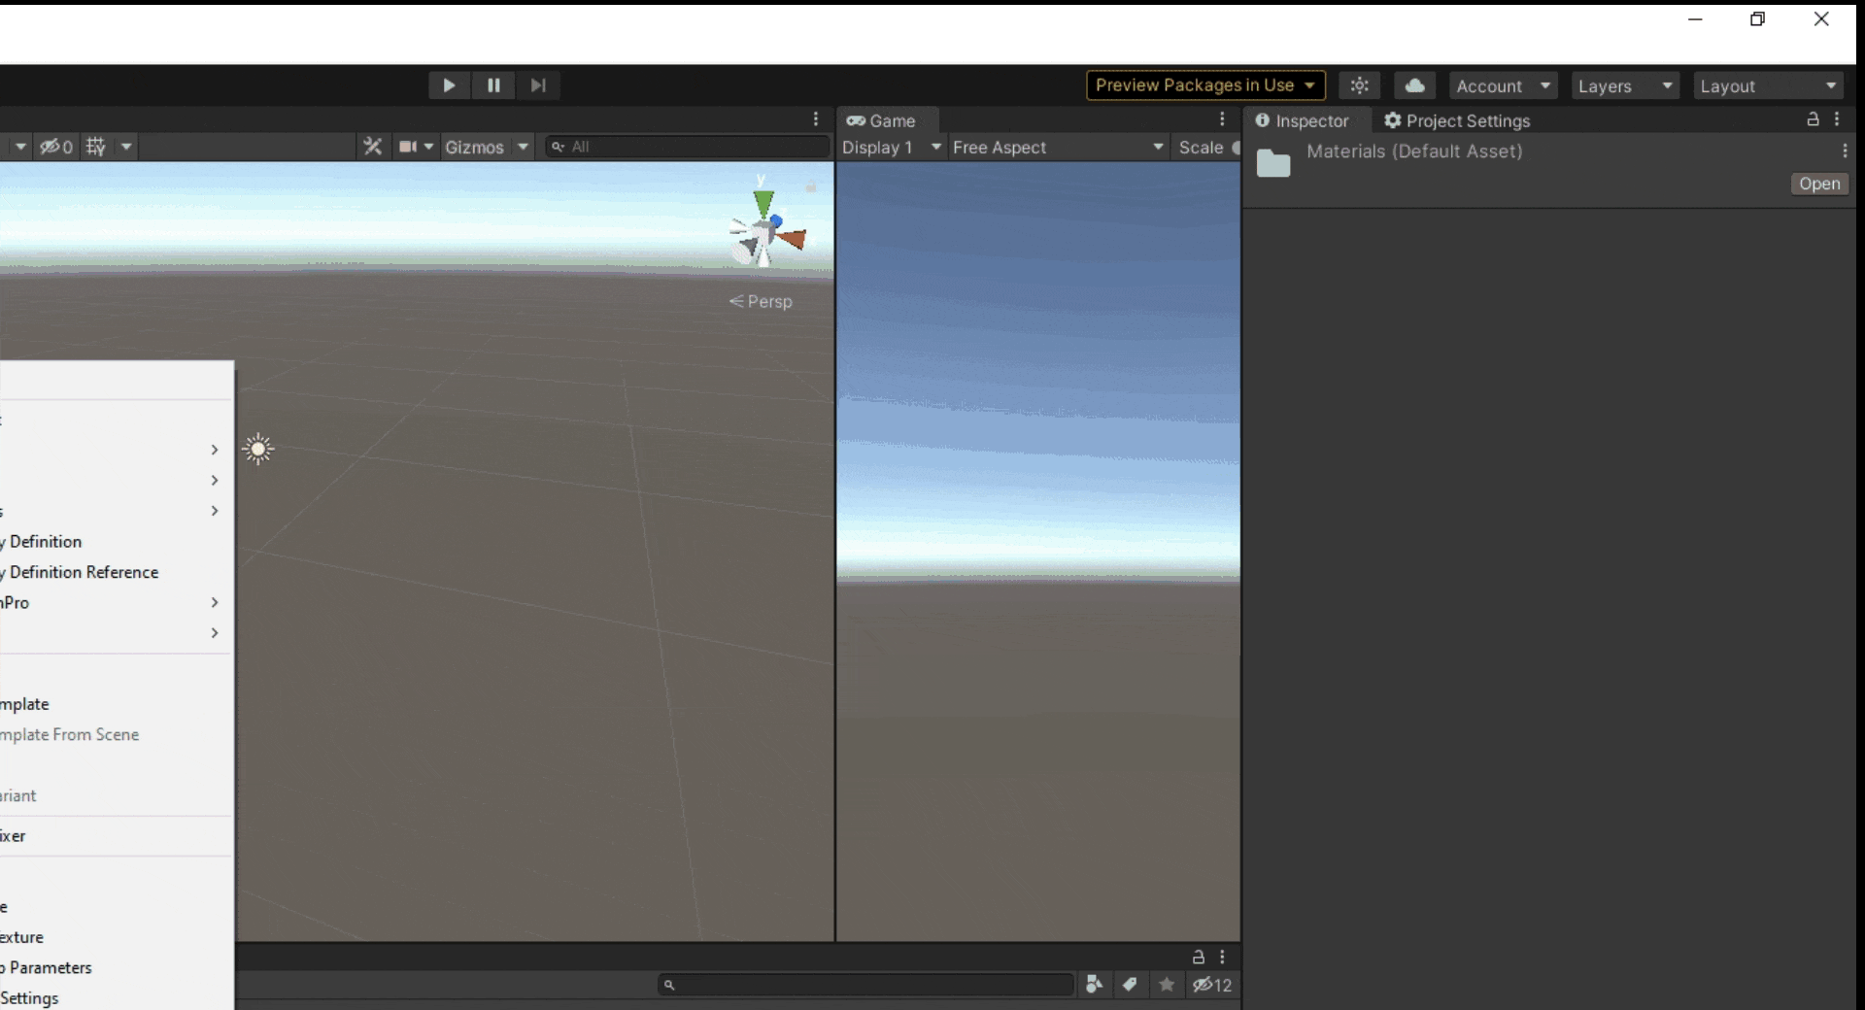This screenshot has width=1865, height=1010.
Task: Click the Open button for Materials asset
Action: (x=1818, y=184)
